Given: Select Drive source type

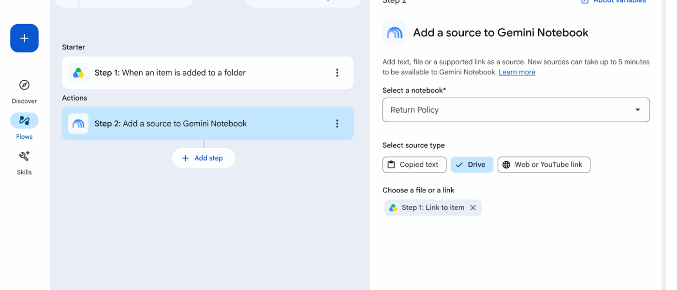Looking at the screenshot, I should pos(472,165).
